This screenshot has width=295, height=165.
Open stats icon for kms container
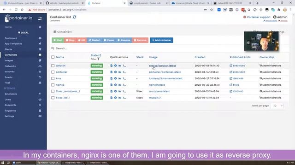[x=120, y=78]
